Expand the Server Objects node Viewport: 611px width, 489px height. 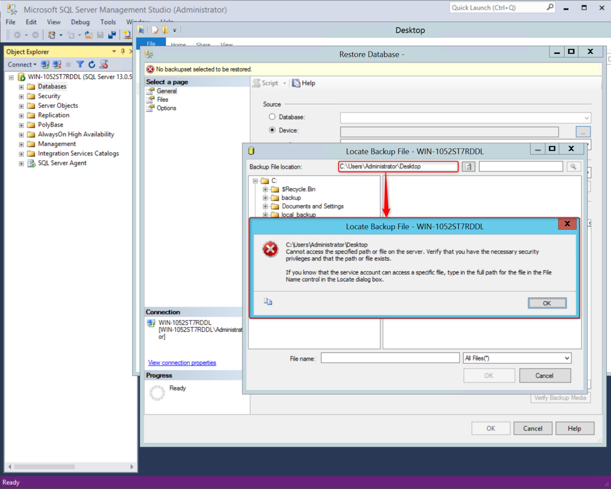click(x=21, y=106)
